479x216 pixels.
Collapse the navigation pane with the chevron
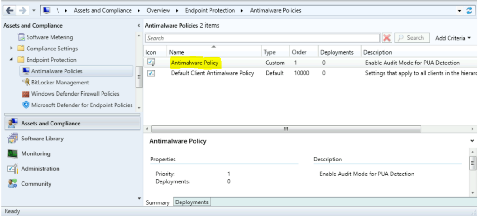tap(138, 26)
